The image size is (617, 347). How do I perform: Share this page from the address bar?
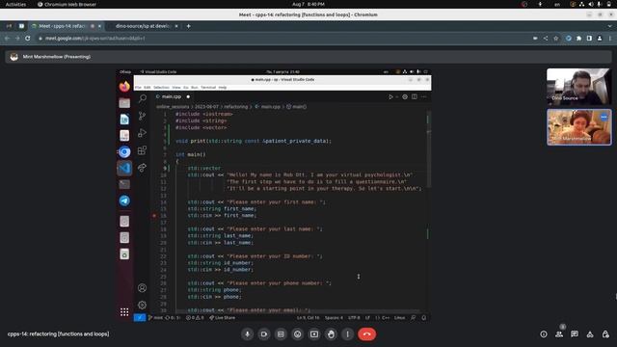[546, 39]
